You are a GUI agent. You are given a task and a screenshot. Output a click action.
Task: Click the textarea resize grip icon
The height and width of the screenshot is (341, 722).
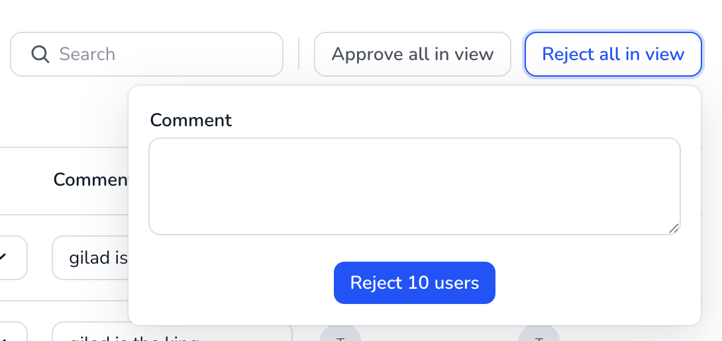(674, 228)
